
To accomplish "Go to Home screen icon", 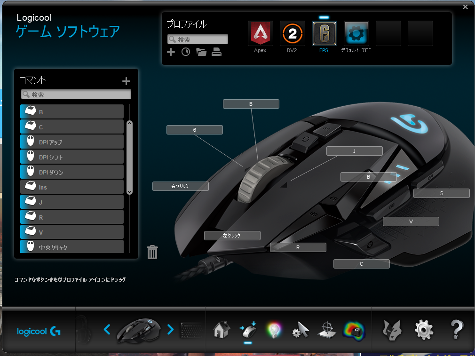I will (x=222, y=330).
